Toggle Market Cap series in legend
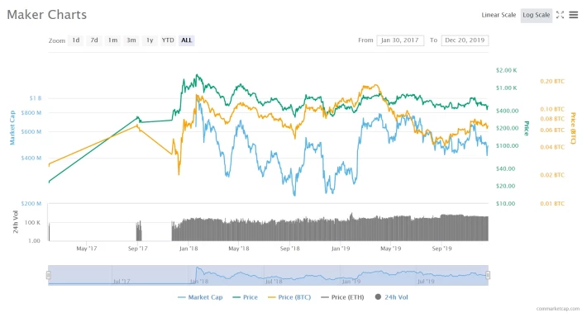 [x=200, y=297]
